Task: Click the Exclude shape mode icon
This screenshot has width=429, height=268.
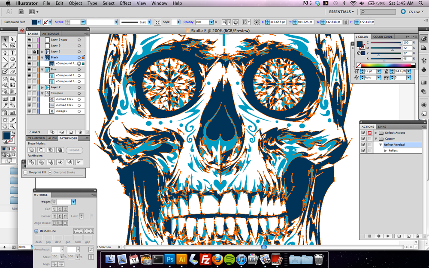Action: point(60,150)
